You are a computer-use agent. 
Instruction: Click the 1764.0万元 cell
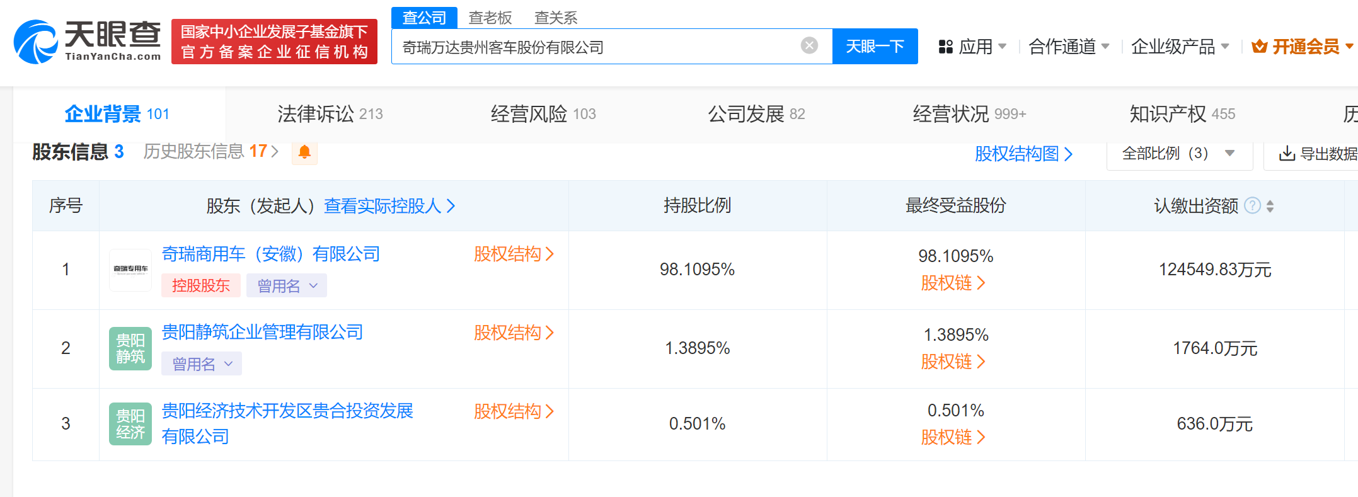pos(1215,348)
